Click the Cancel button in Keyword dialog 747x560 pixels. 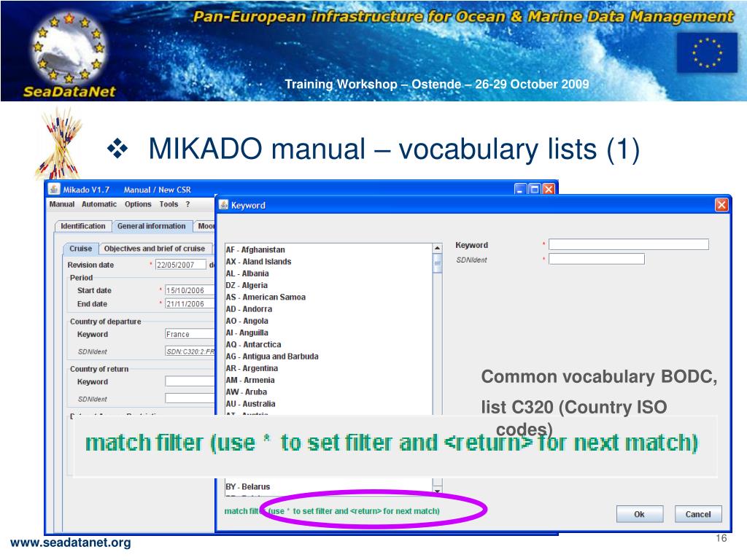click(698, 514)
